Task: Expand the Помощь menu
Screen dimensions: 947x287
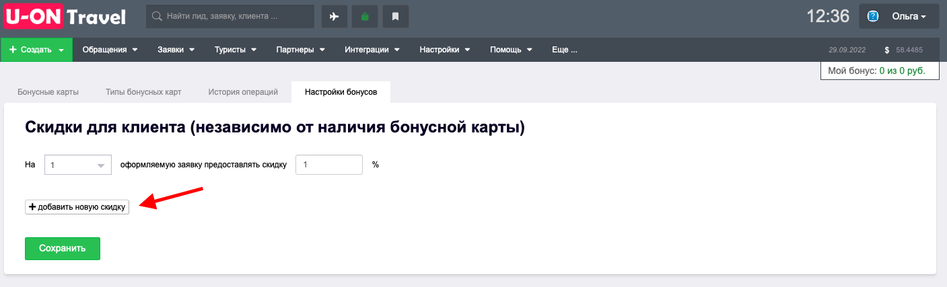Action: (x=511, y=50)
